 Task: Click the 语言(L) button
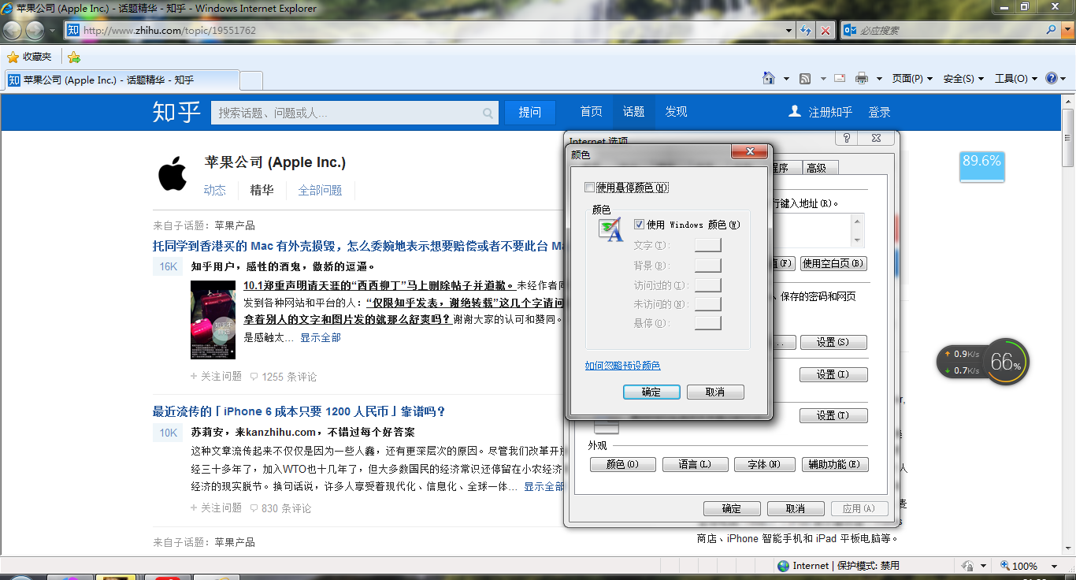point(694,464)
